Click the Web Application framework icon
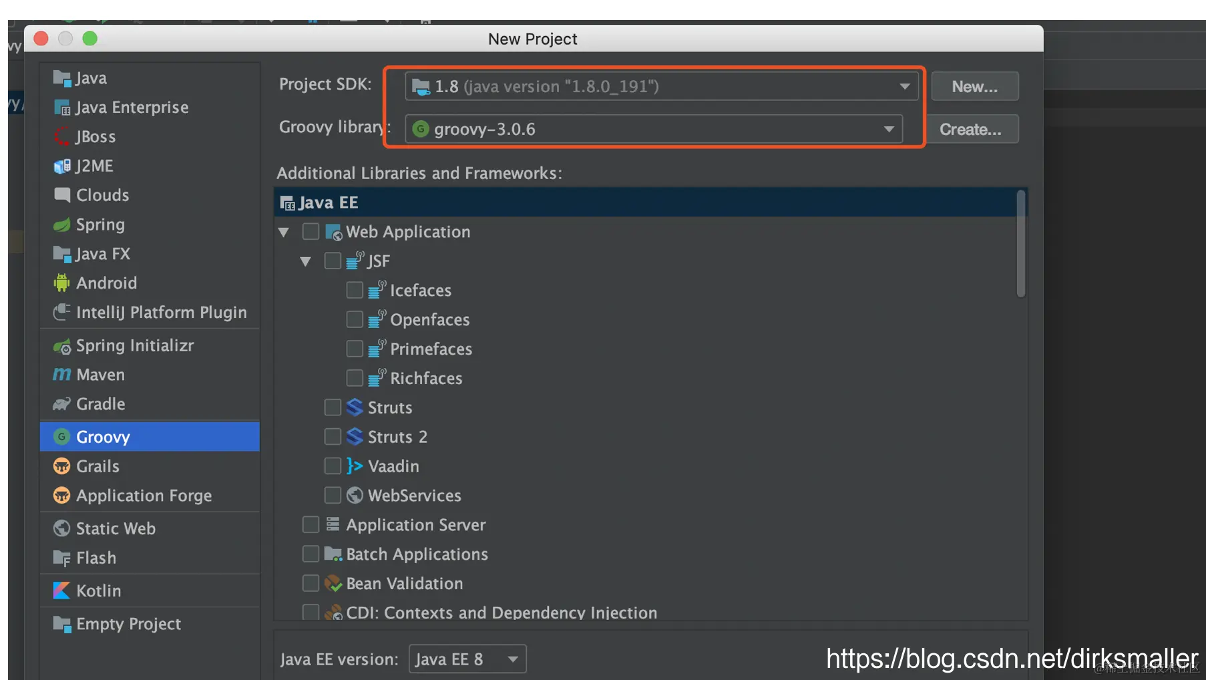The image size is (1206, 680). click(333, 232)
